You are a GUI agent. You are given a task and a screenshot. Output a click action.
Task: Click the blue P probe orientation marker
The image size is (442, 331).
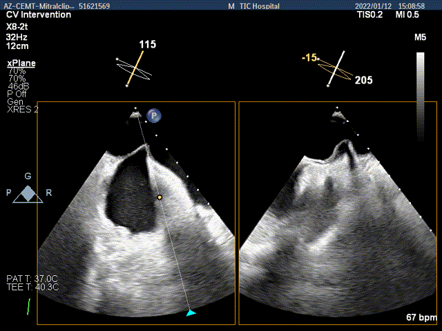pos(155,116)
